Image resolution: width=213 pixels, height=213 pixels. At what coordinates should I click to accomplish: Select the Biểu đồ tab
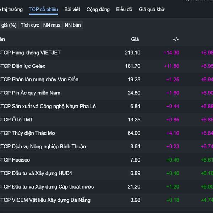[124, 10]
